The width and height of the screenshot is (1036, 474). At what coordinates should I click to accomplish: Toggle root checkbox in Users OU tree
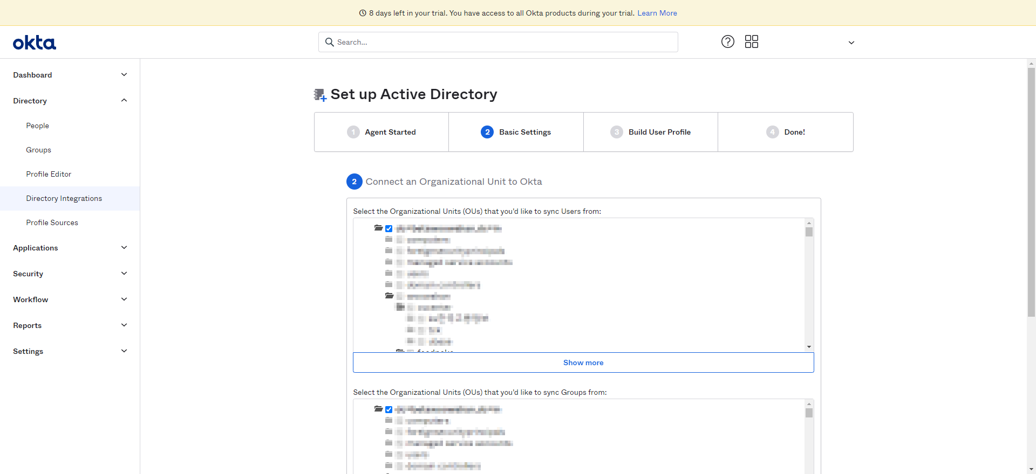(x=389, y=228)
